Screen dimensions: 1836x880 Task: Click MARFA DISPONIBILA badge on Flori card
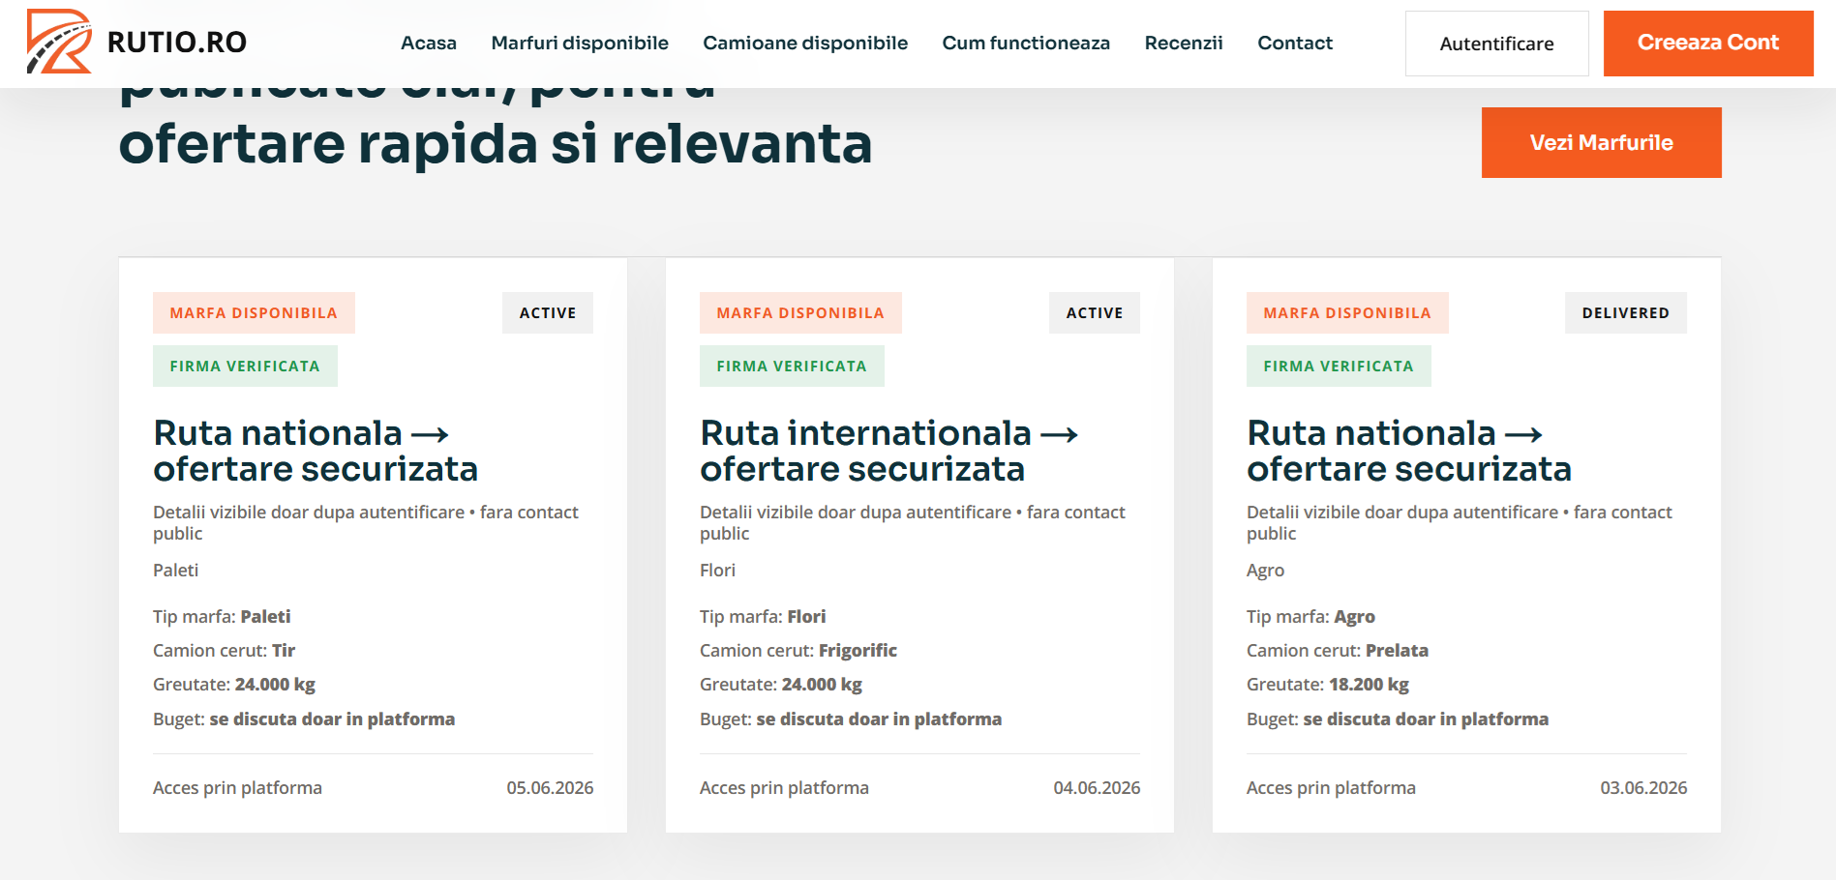pos(800,312)
